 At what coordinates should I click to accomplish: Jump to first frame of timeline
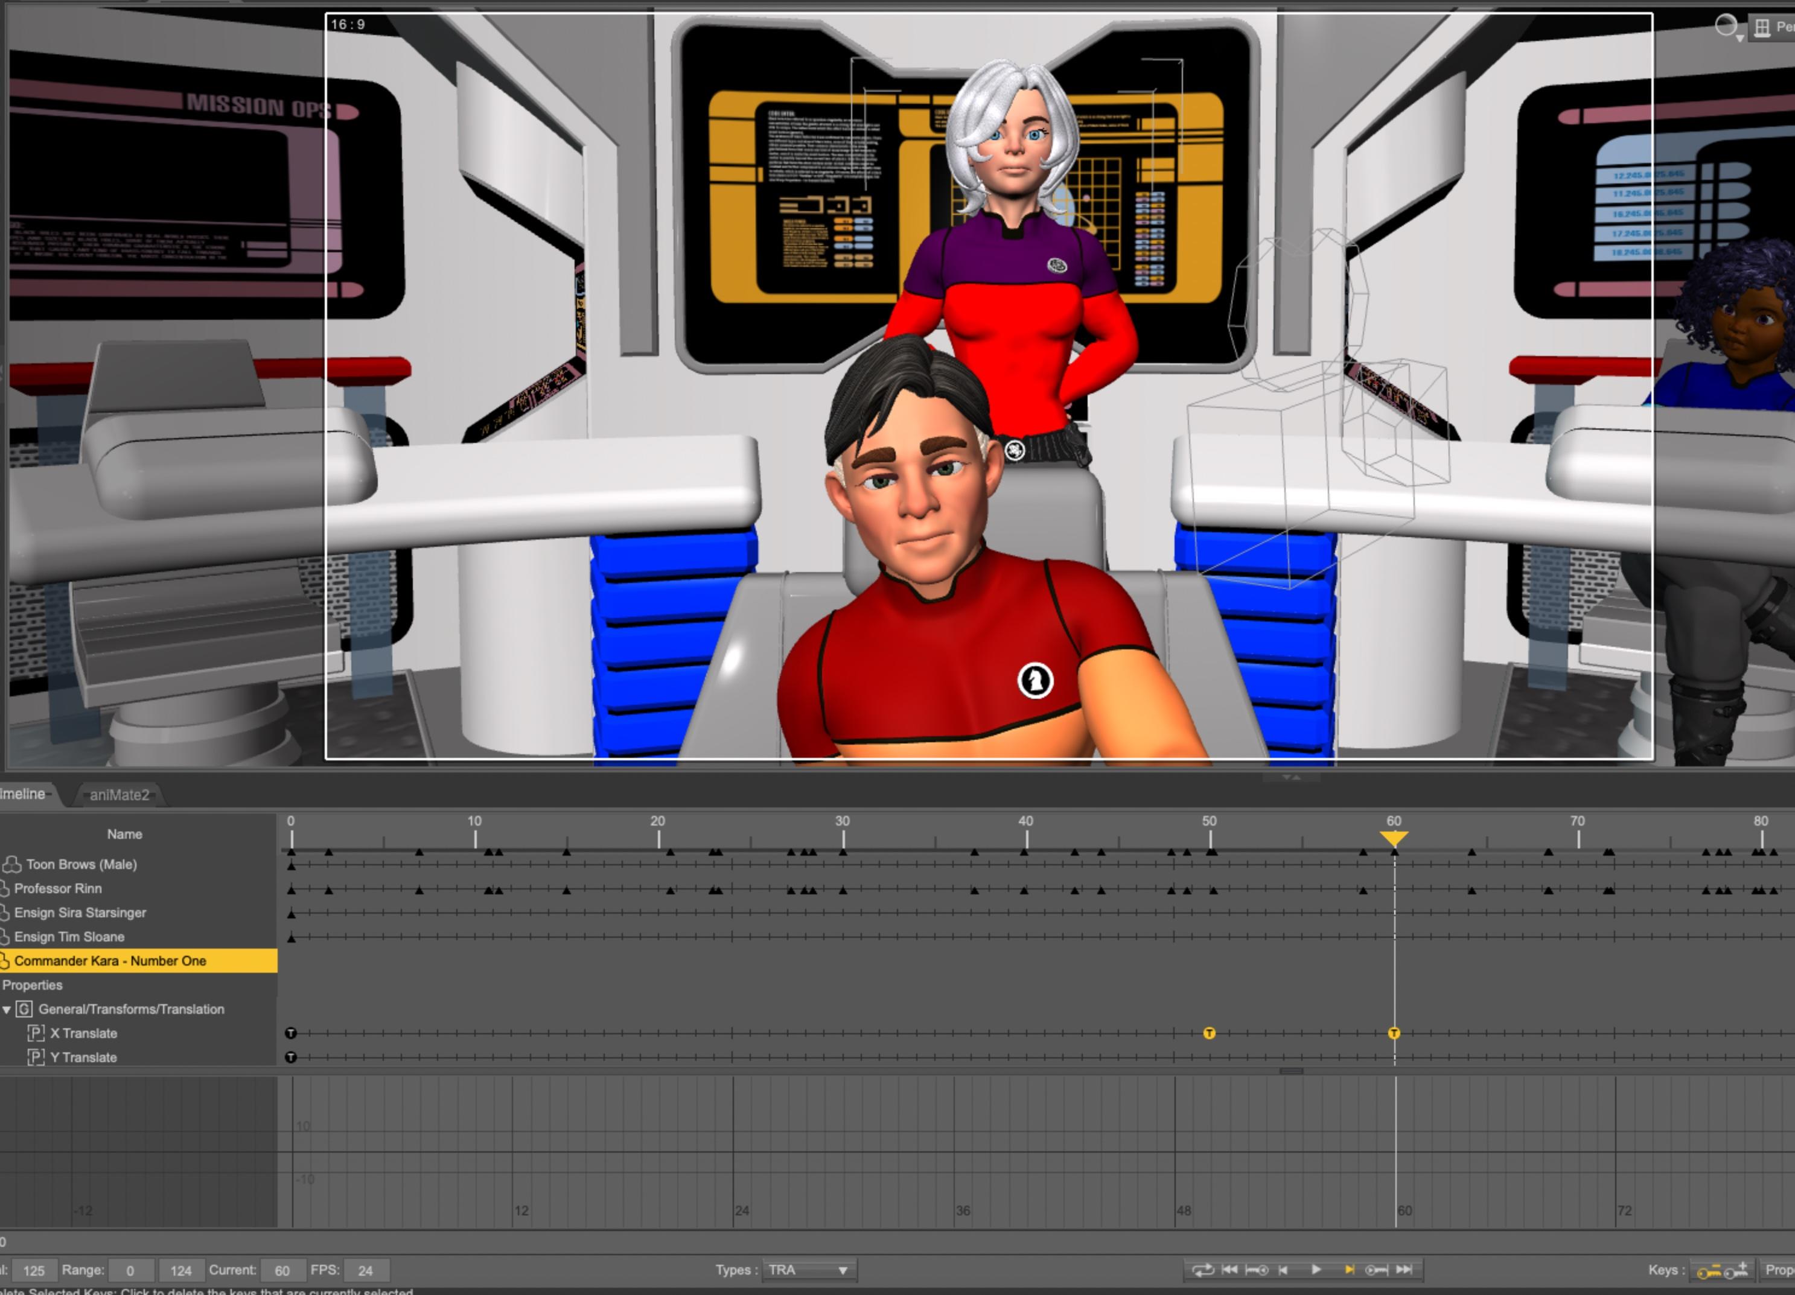pos(1229,1270)
